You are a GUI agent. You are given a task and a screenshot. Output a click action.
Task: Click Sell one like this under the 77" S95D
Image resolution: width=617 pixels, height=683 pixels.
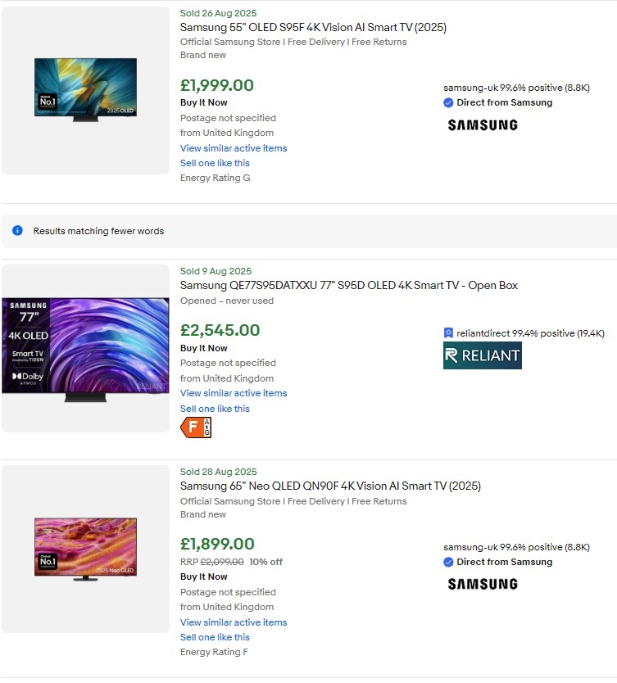click(215, 409)
